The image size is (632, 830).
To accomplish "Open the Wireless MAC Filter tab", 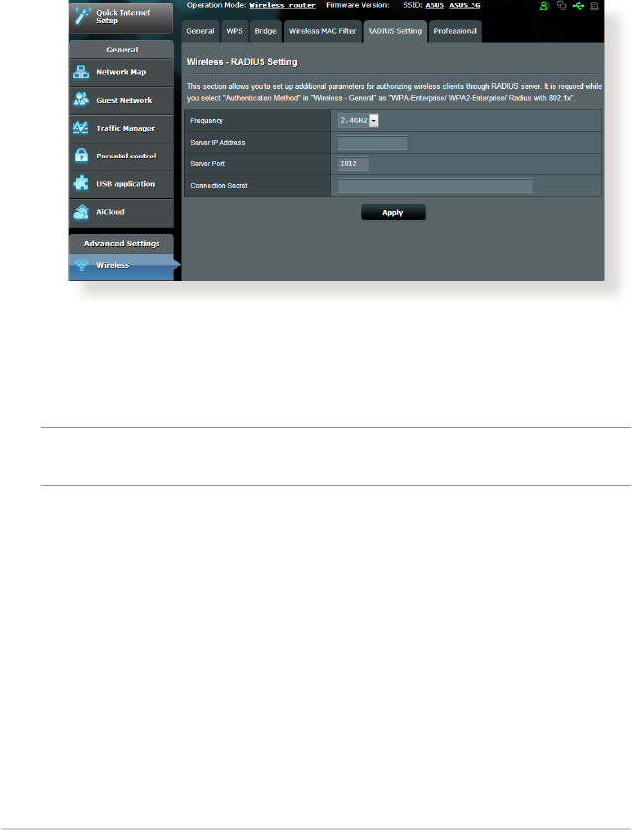I will click(322, 31).
